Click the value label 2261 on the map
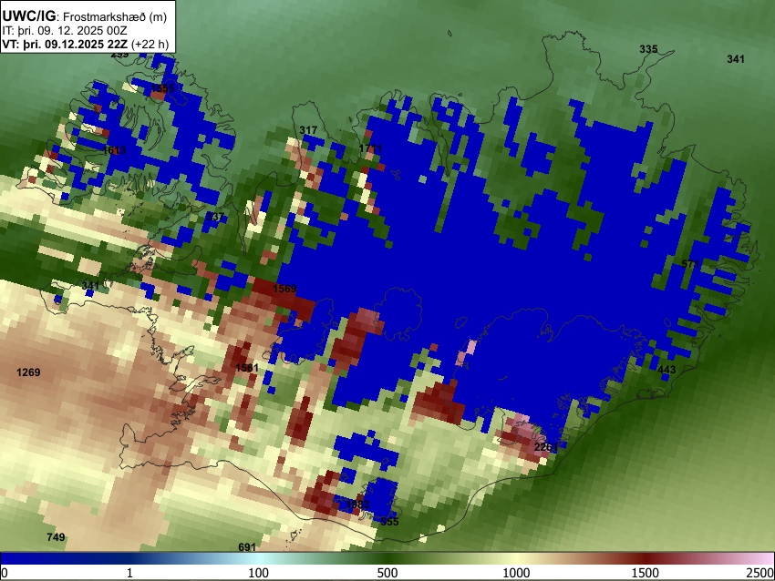The width and height of the screenshot is (775, 581). coord(545,447)
